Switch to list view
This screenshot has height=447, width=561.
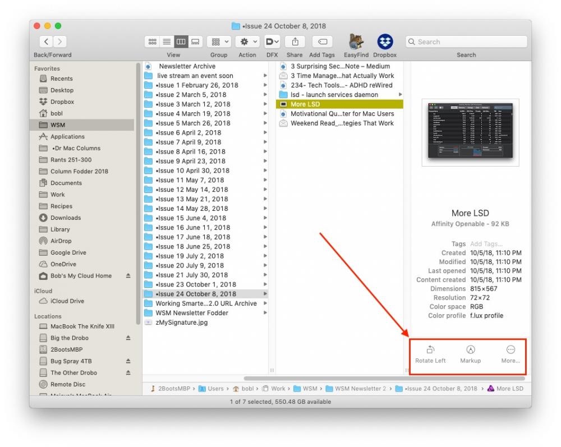pyautogui.click(x=167, y=42)
